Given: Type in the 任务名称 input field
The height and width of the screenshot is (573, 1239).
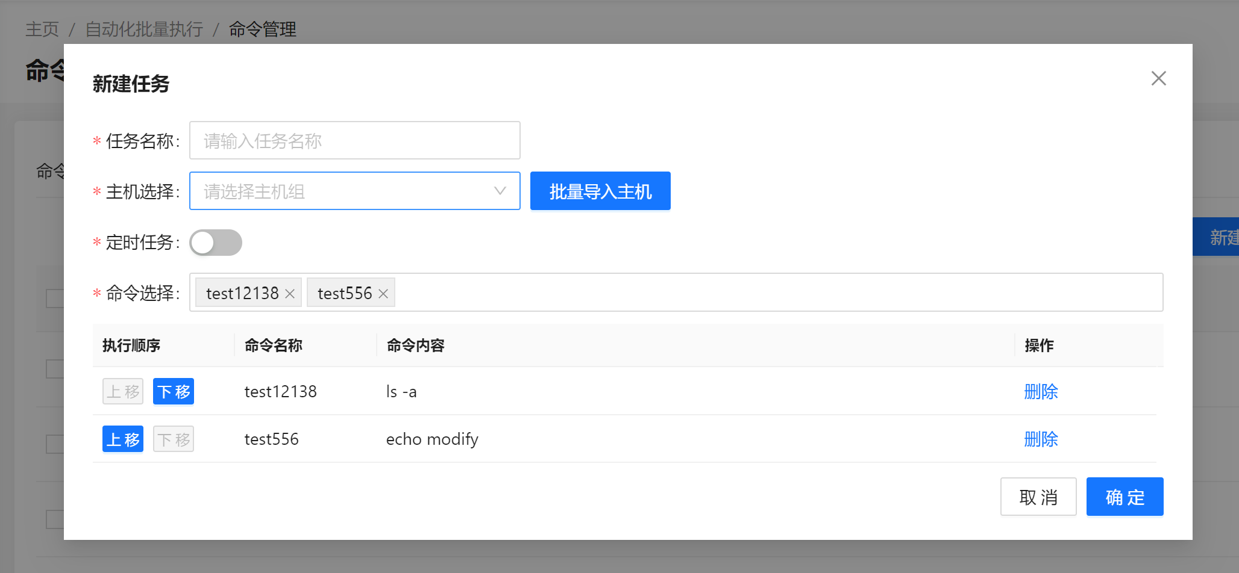Looking at the screenshot, I should click(x=354, y=141).
